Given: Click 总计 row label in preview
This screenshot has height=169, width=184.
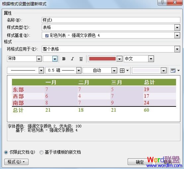Looking at the screenshot, I should 18,110.
